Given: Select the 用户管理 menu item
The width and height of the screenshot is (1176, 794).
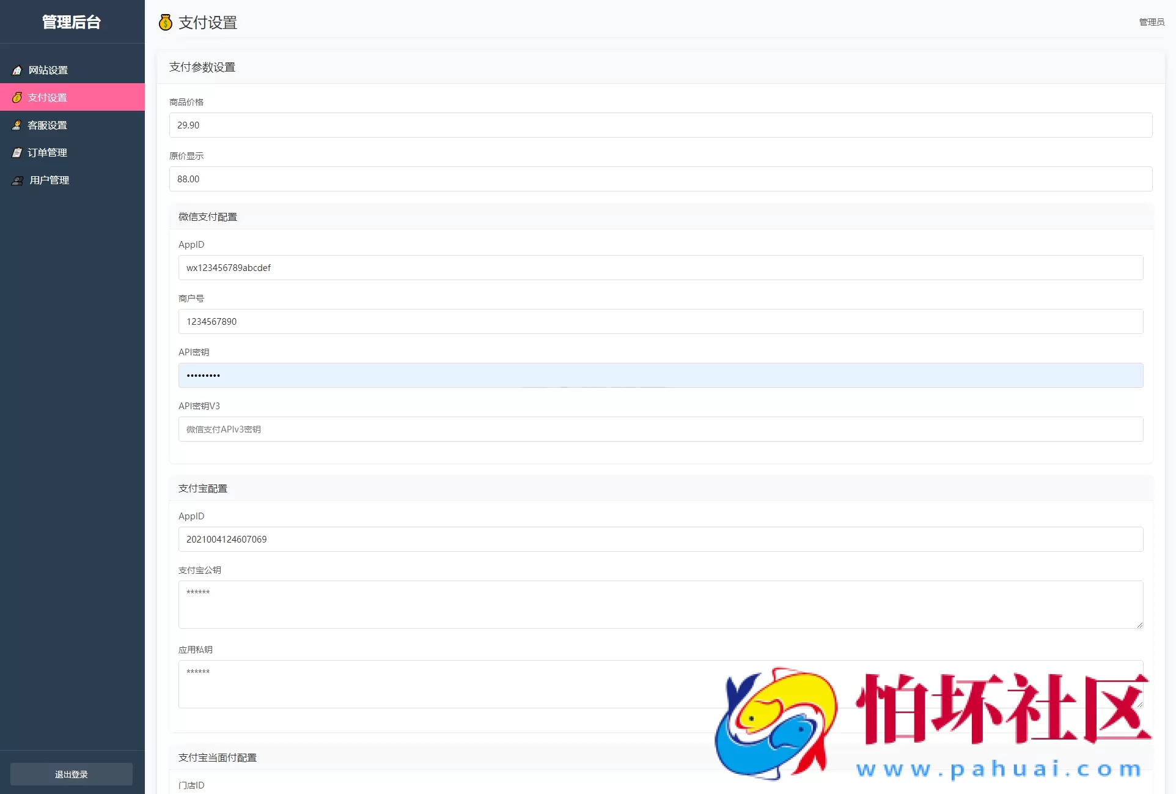Looking at the screenshot, I should click(49, 180).
